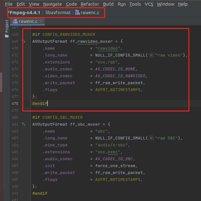The image size is (201, 201).
Task: Click AVOutputFormat type on line 481
Action: pos(50,124)
